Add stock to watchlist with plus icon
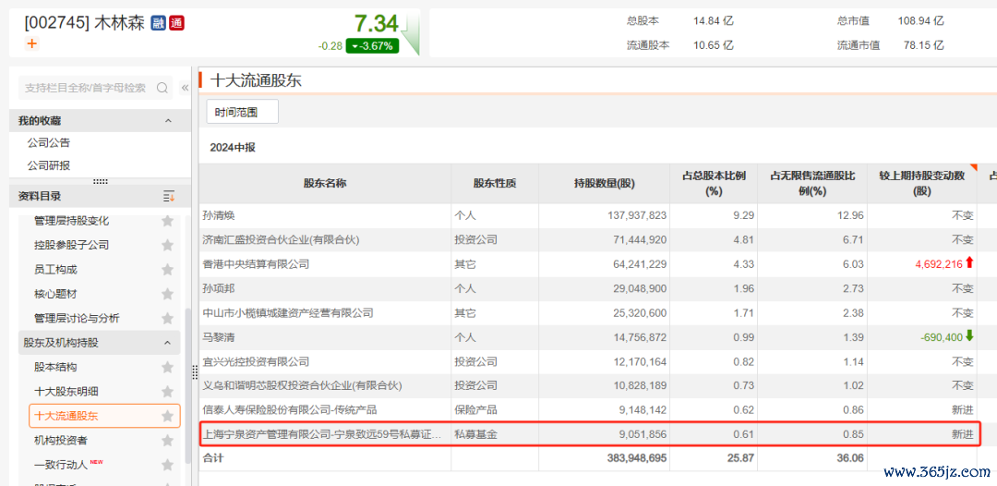The height and width of the screenshot is (486, 997). click(31, 43)
